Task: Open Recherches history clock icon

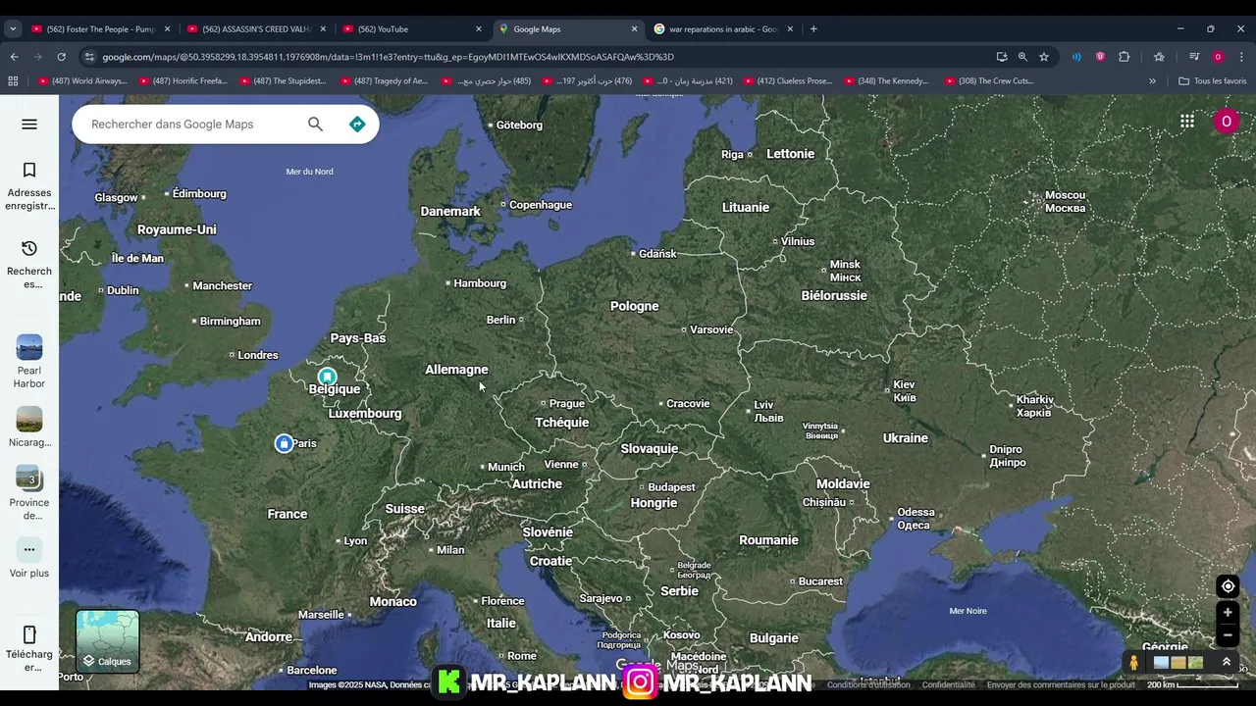Action: (29, 248)
